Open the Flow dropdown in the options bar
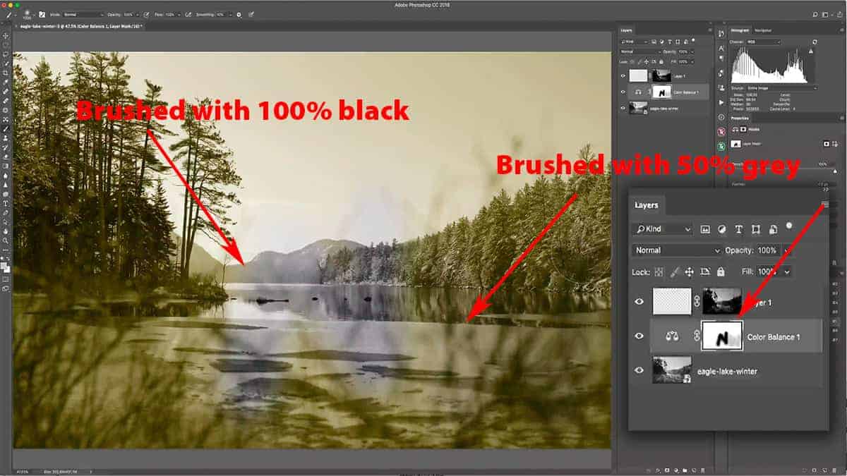Image resolution: width=847 pixels, height=476 pixels. coord(179,15)
